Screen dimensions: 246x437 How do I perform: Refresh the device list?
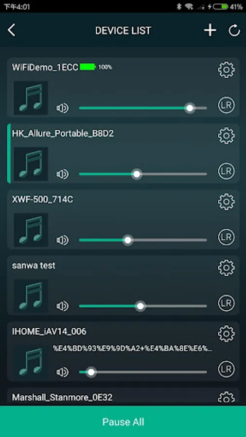pos(234,31)
